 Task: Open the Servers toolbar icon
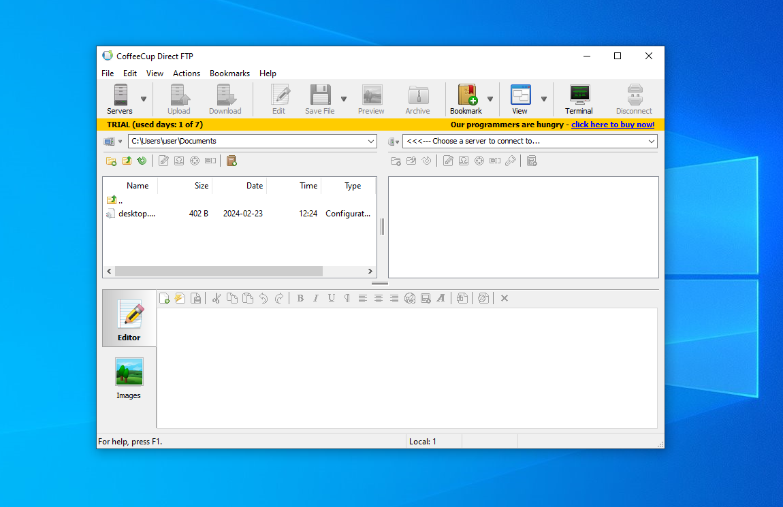point(120,99)
